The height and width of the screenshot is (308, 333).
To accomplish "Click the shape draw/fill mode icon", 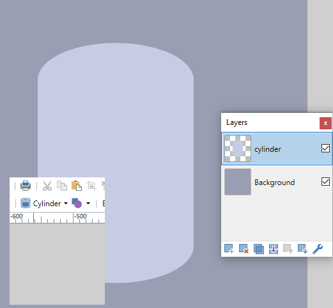I will [77, 203].
